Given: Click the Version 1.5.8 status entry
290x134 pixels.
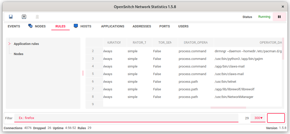Looking at the screenshot, I should click(276, 128).
